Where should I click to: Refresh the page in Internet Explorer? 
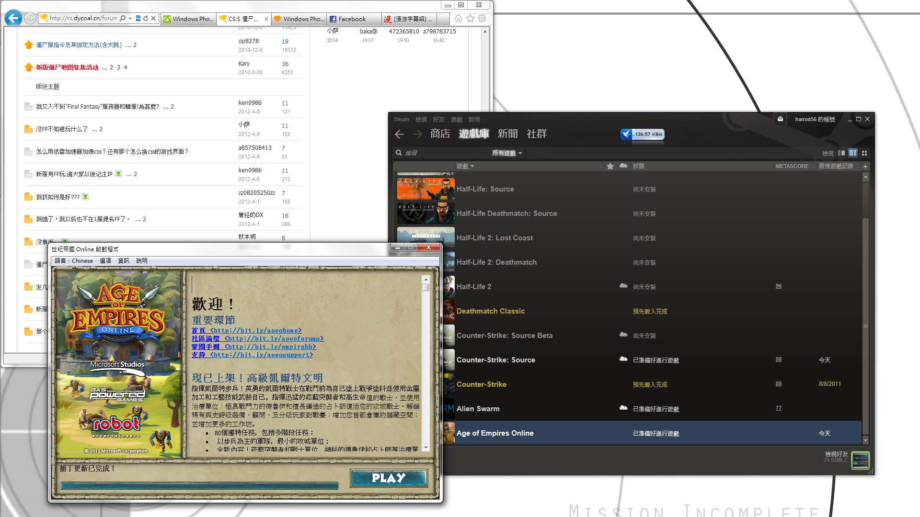tap(146, 18)
